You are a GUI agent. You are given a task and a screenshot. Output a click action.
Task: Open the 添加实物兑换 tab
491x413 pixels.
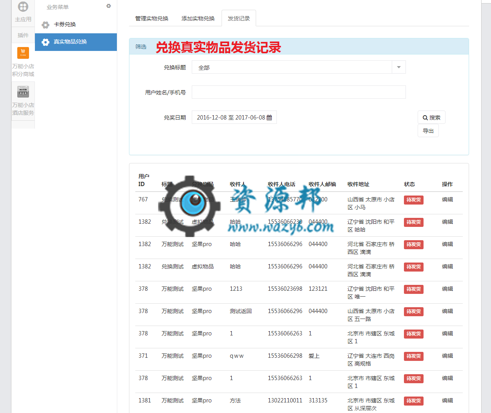pyautogui.click(x=198, y=18)
